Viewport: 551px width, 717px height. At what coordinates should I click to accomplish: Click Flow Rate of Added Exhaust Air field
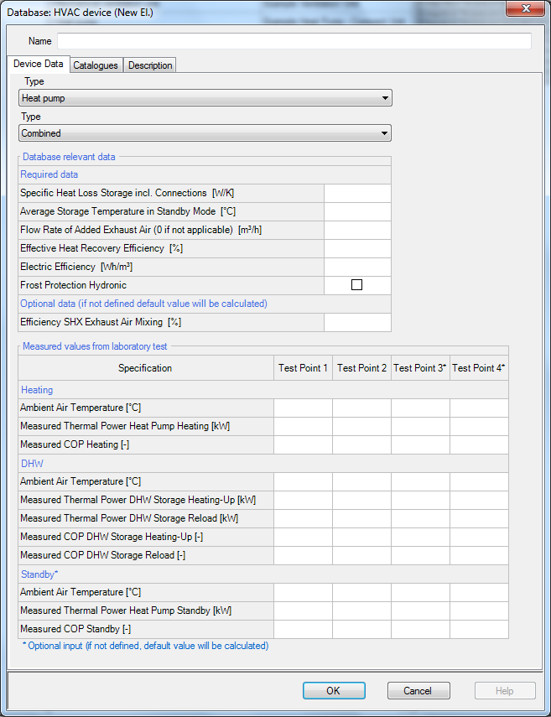click(x=357, y=230)
